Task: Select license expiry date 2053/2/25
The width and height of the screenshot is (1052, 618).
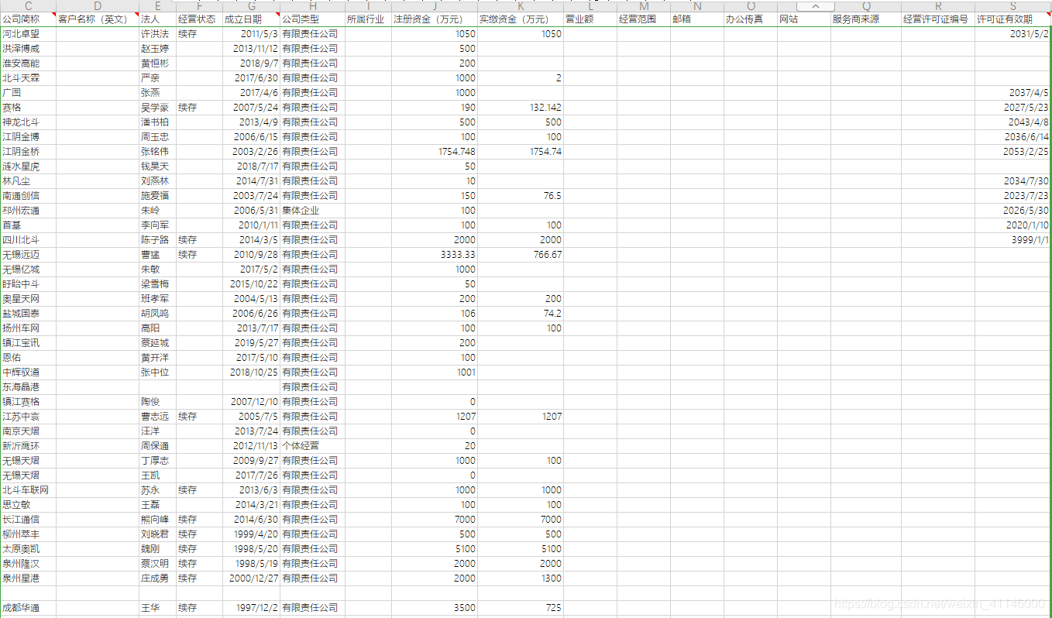Action: coord(1012,151)
